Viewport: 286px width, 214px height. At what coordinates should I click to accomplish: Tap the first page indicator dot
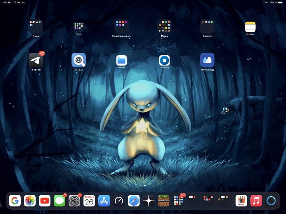tap(141, 186)
